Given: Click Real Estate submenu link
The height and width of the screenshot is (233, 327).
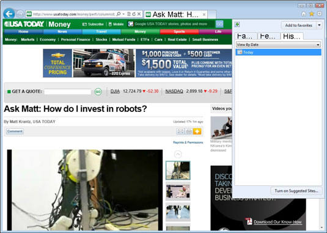Looking at the screenshot, I should (x=177, y=40).
